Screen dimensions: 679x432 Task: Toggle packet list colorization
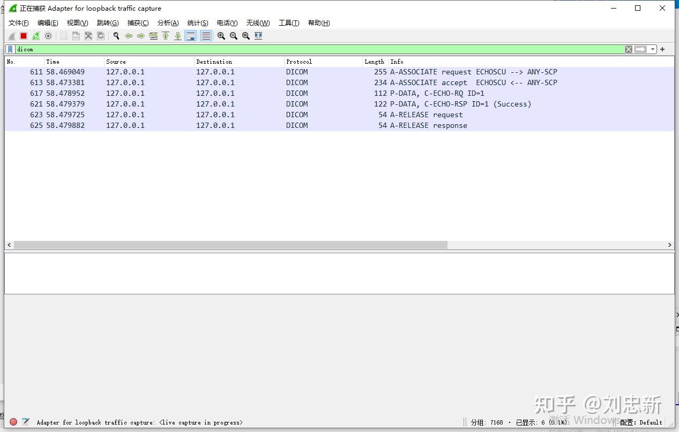pos(206,36)
